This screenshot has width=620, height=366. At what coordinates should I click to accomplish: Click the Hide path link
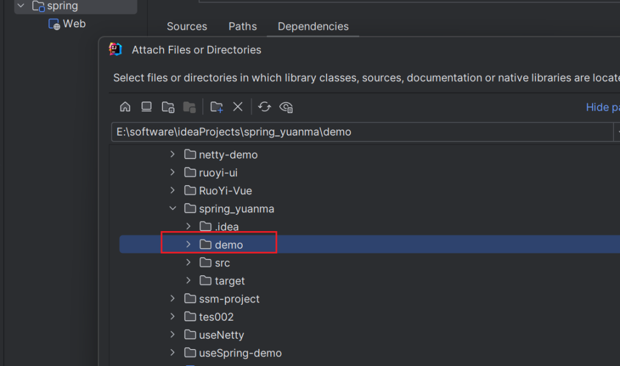(x=602, y=107)
